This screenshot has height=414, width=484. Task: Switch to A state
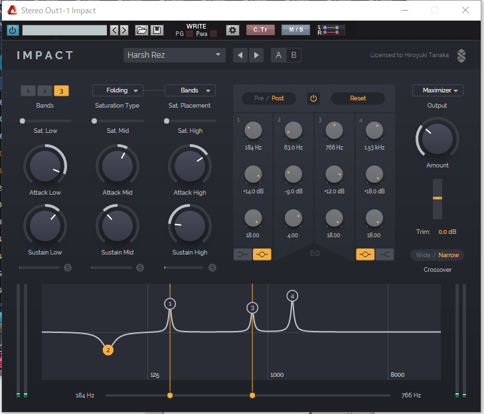278,55
